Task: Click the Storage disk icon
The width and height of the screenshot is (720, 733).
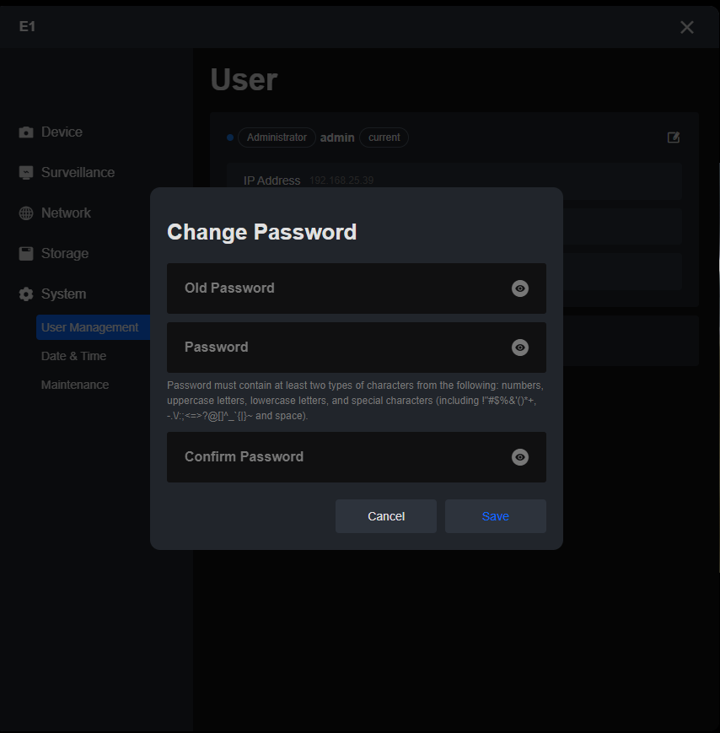Action: pos(26,253)
